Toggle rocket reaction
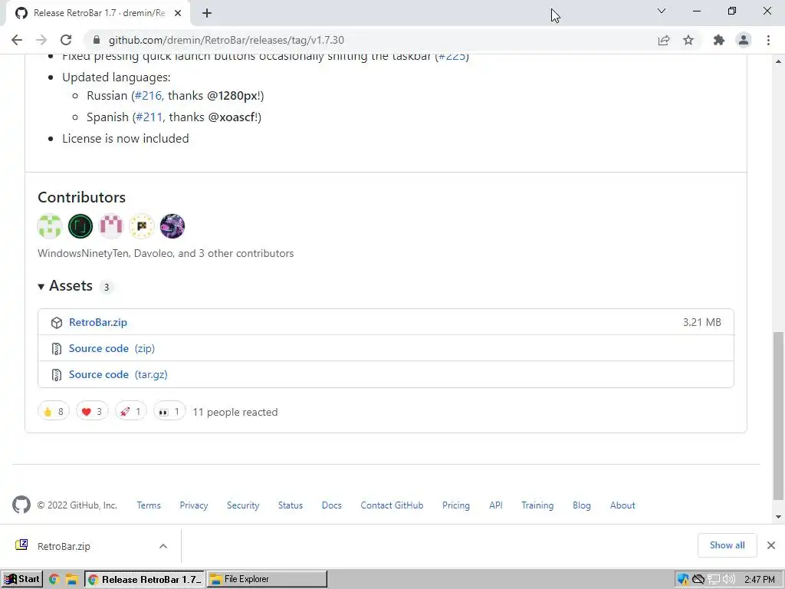The height and width of the screenshot is (589, 785). (130, 412)
